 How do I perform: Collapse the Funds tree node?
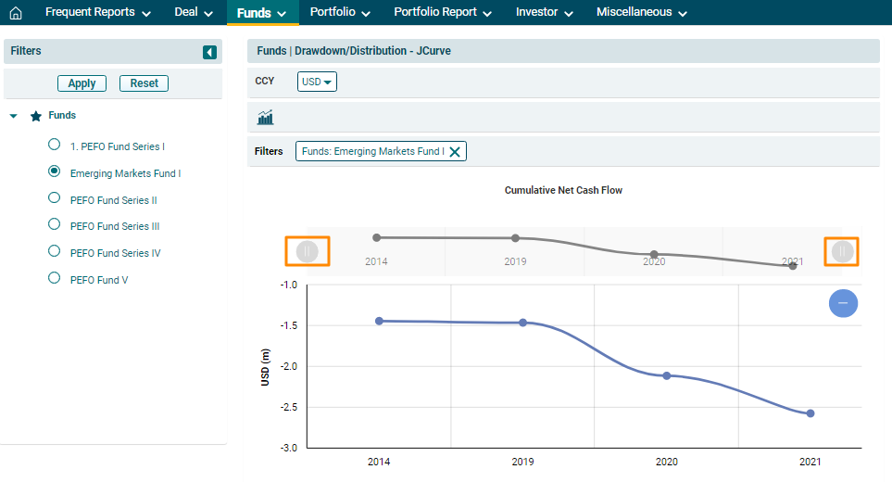pyautogui.click(x=14, y=117)
